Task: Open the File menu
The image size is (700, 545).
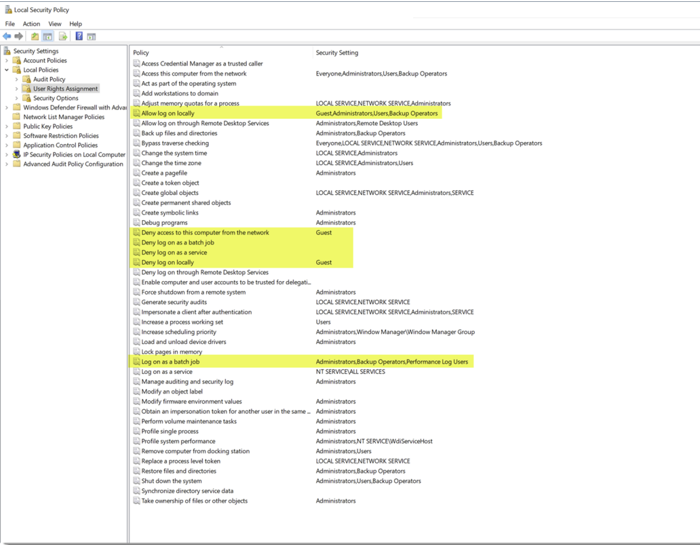Action: pos(10,24)
